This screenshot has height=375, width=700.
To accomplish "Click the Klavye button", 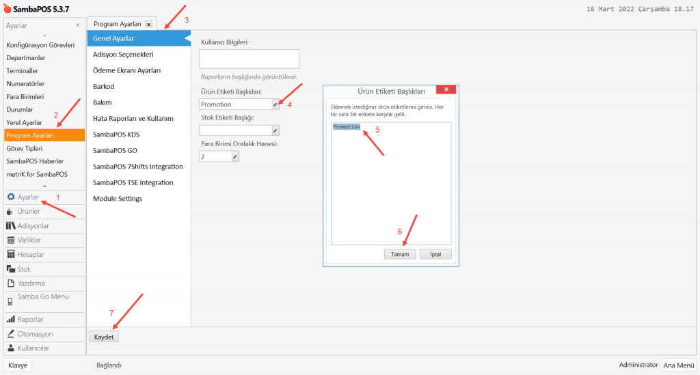I will (18, 365).
